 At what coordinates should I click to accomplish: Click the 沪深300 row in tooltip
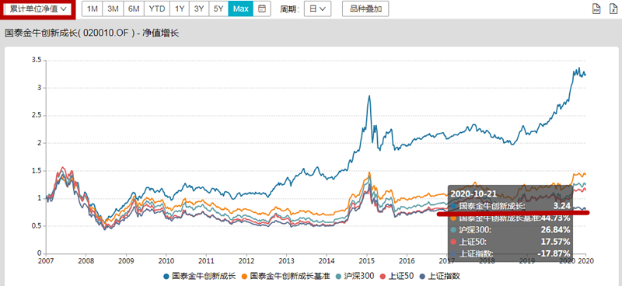511,230
